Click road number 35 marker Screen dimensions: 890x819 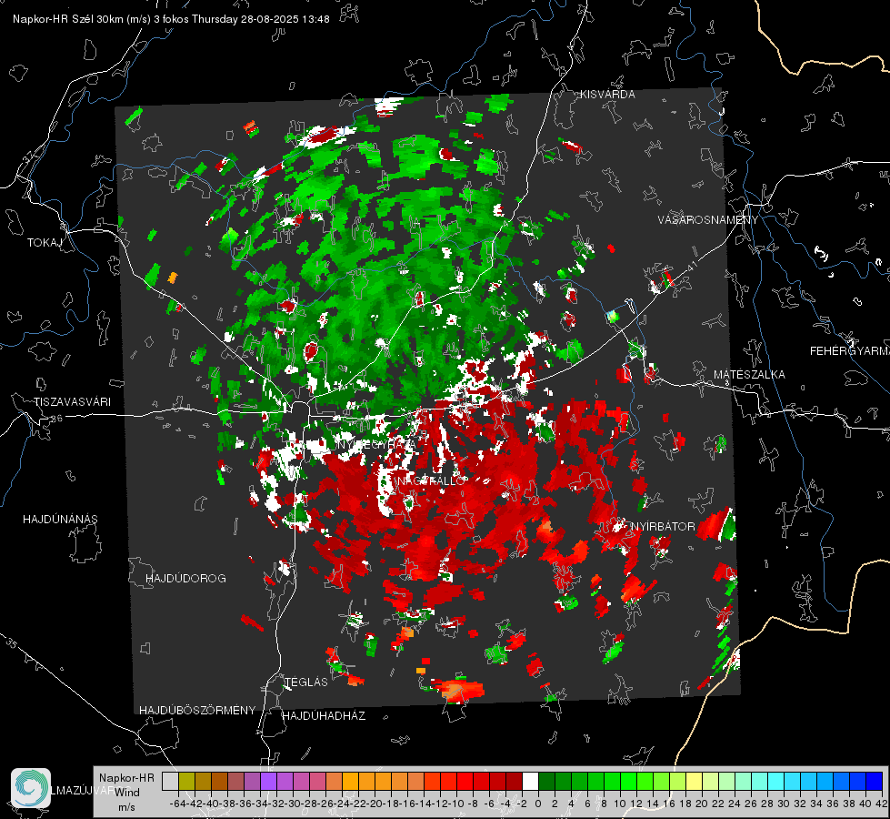click(12, 644)
